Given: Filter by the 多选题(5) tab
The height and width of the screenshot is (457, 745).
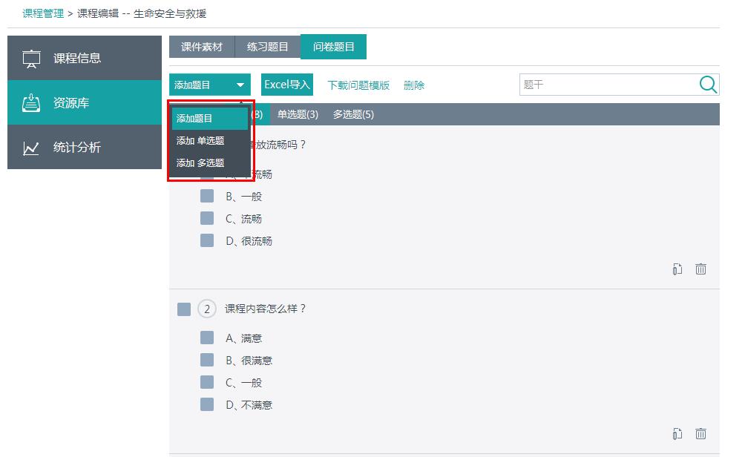Looking at the screenshot, I should [x=353, y=114].
